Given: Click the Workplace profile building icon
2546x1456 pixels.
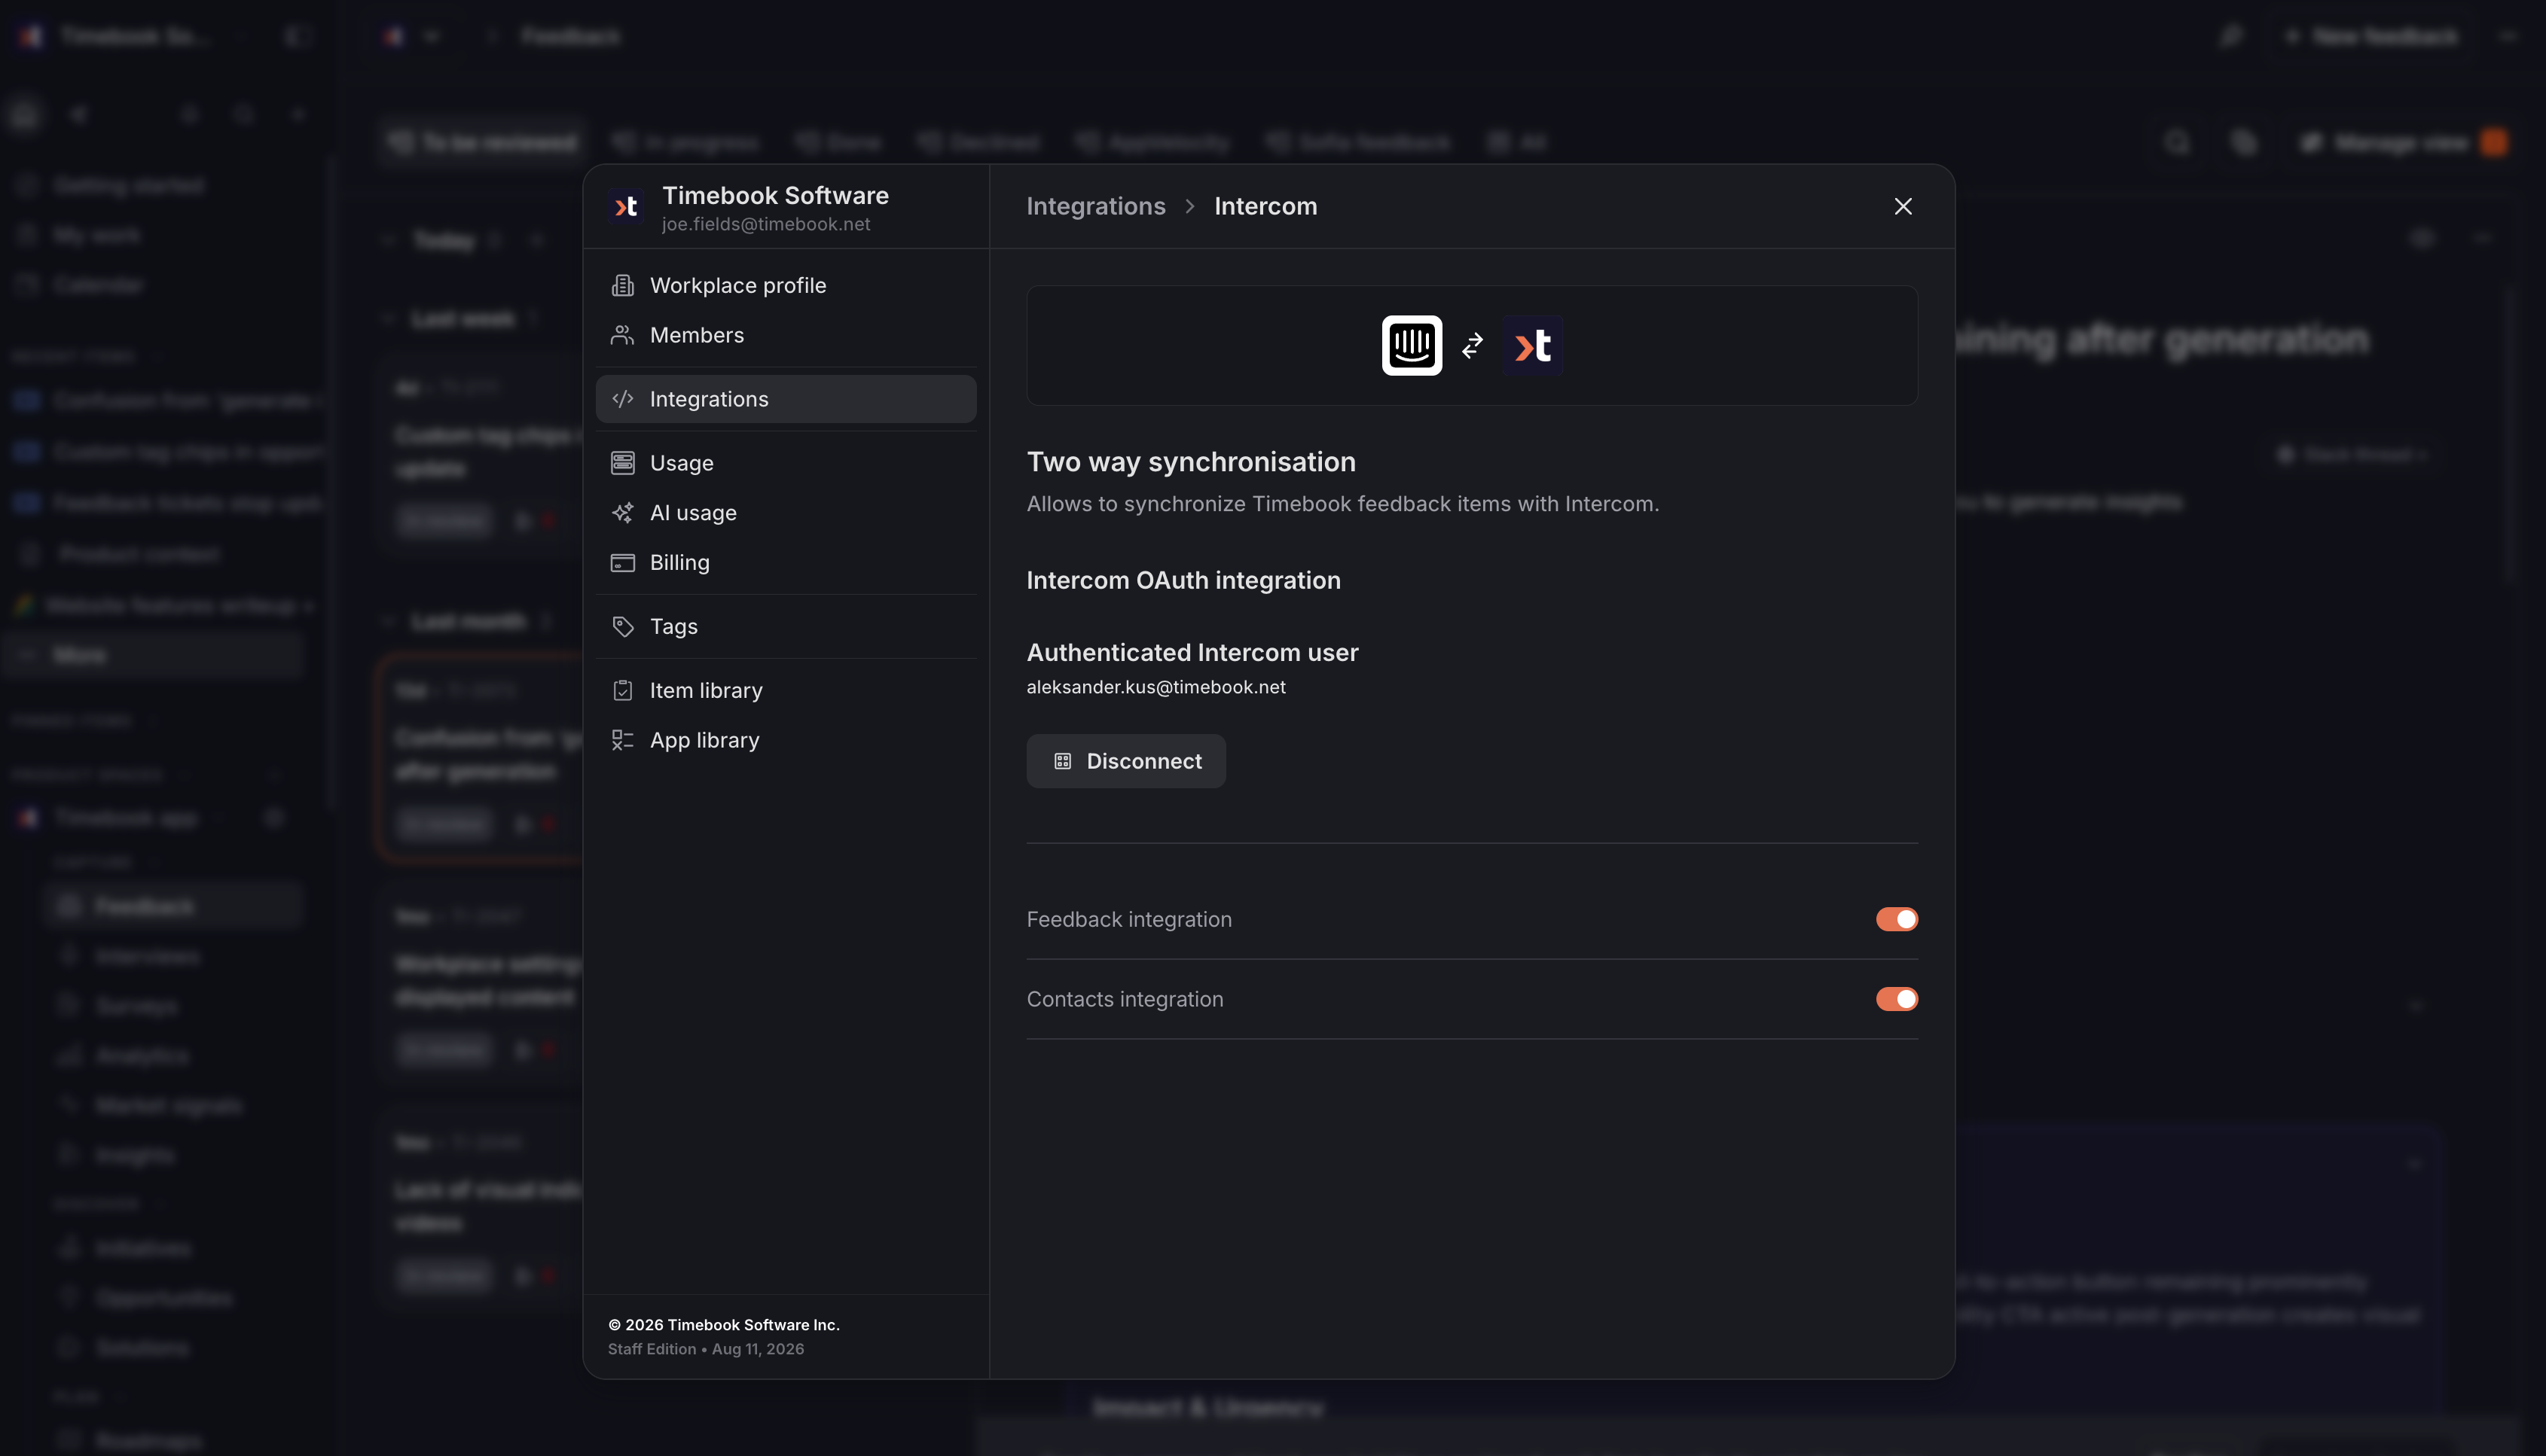Looking at the screenshot, I should click(622, 285).
